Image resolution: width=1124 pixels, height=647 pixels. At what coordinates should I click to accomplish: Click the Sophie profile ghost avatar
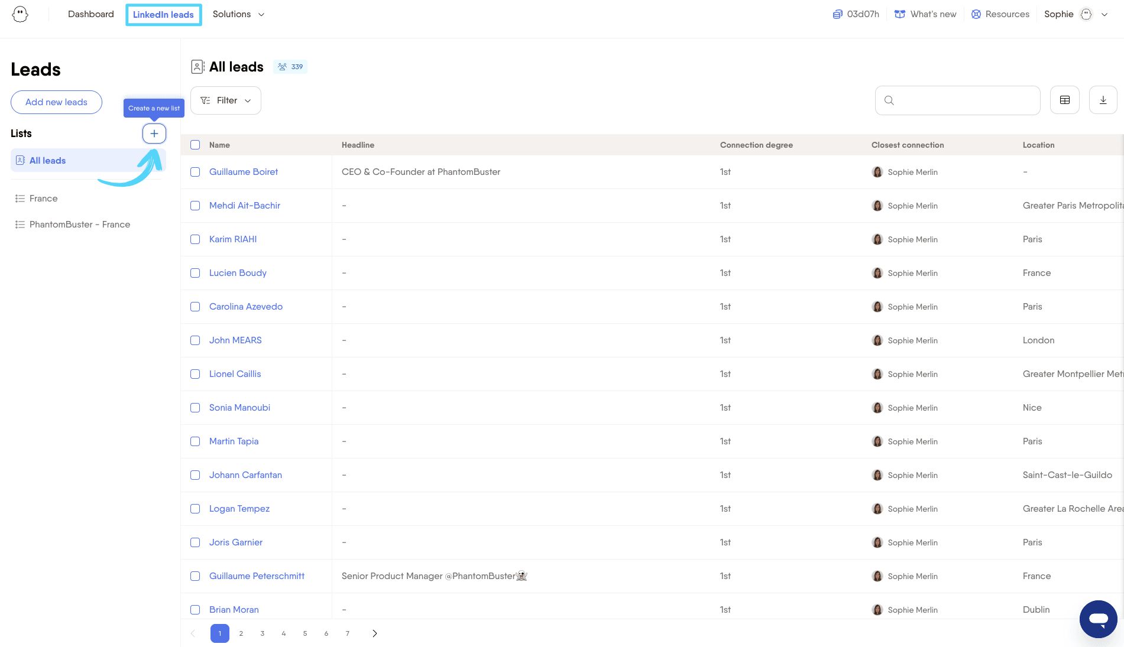point(1086,14)
